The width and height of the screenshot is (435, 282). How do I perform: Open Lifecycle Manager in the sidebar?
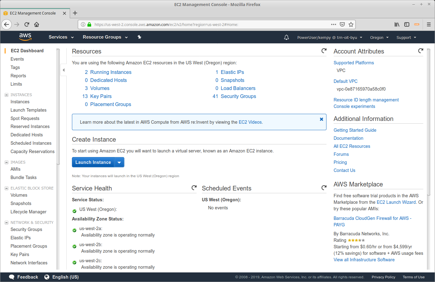(x=29, y=212)
